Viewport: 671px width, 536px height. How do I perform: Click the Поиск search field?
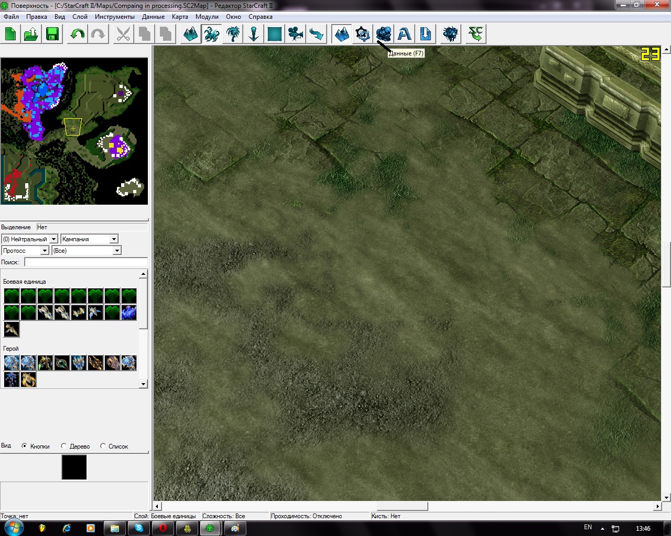point(86,262)
